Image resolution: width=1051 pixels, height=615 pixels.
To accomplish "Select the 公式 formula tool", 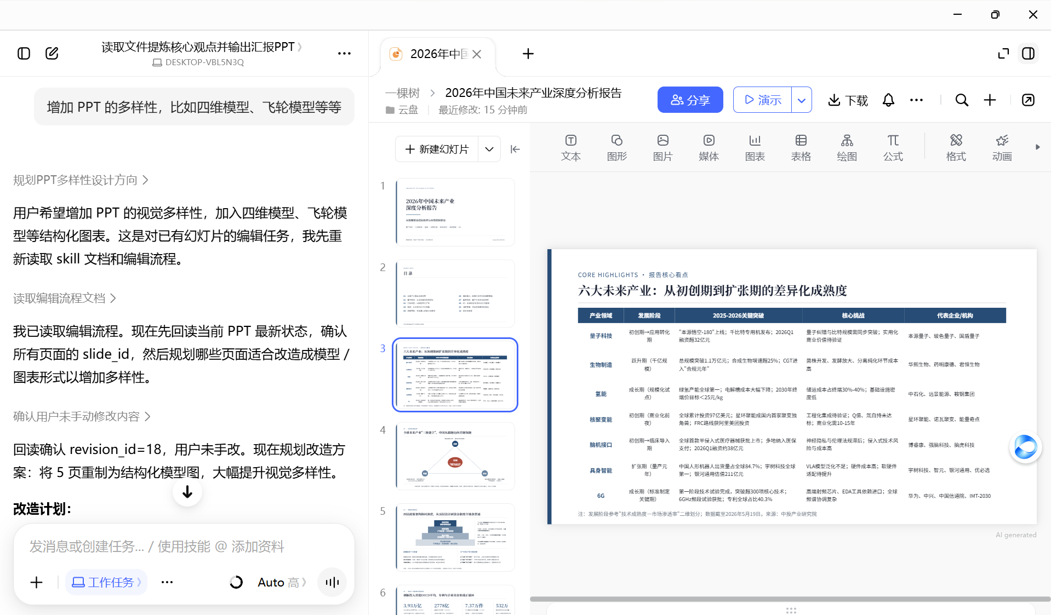I will click(893, 148).
